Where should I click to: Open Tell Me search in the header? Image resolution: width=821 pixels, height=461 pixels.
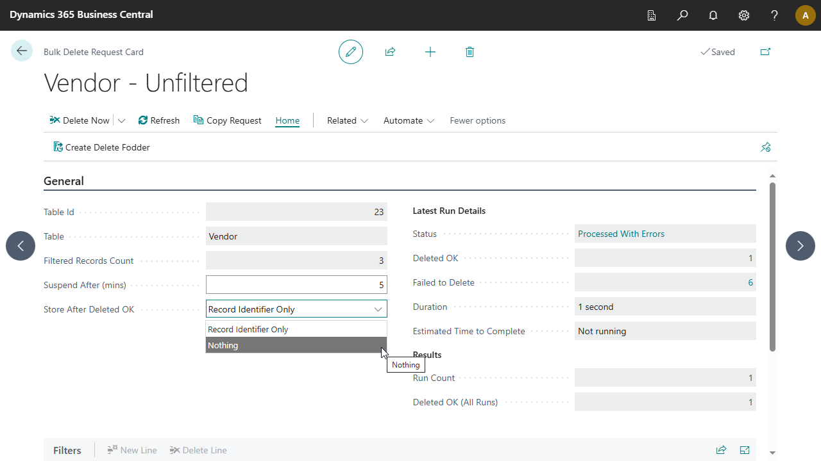pos(682,15)
